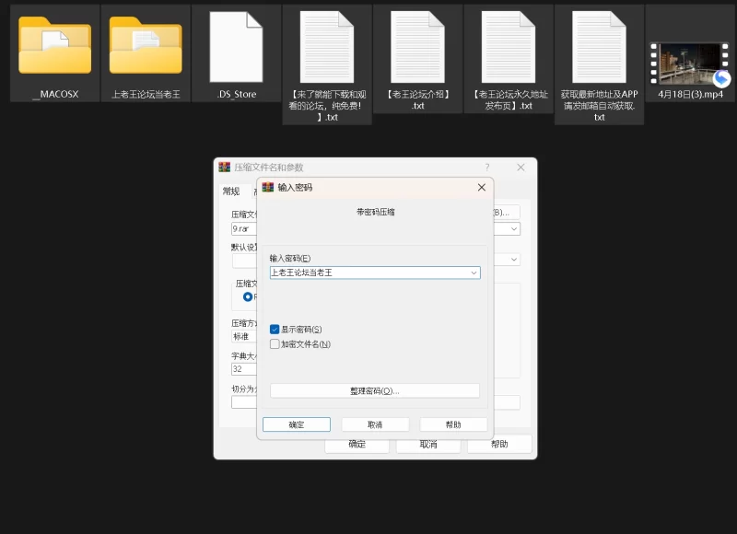Expand the archive name dropdown arrow

(514, 228)
